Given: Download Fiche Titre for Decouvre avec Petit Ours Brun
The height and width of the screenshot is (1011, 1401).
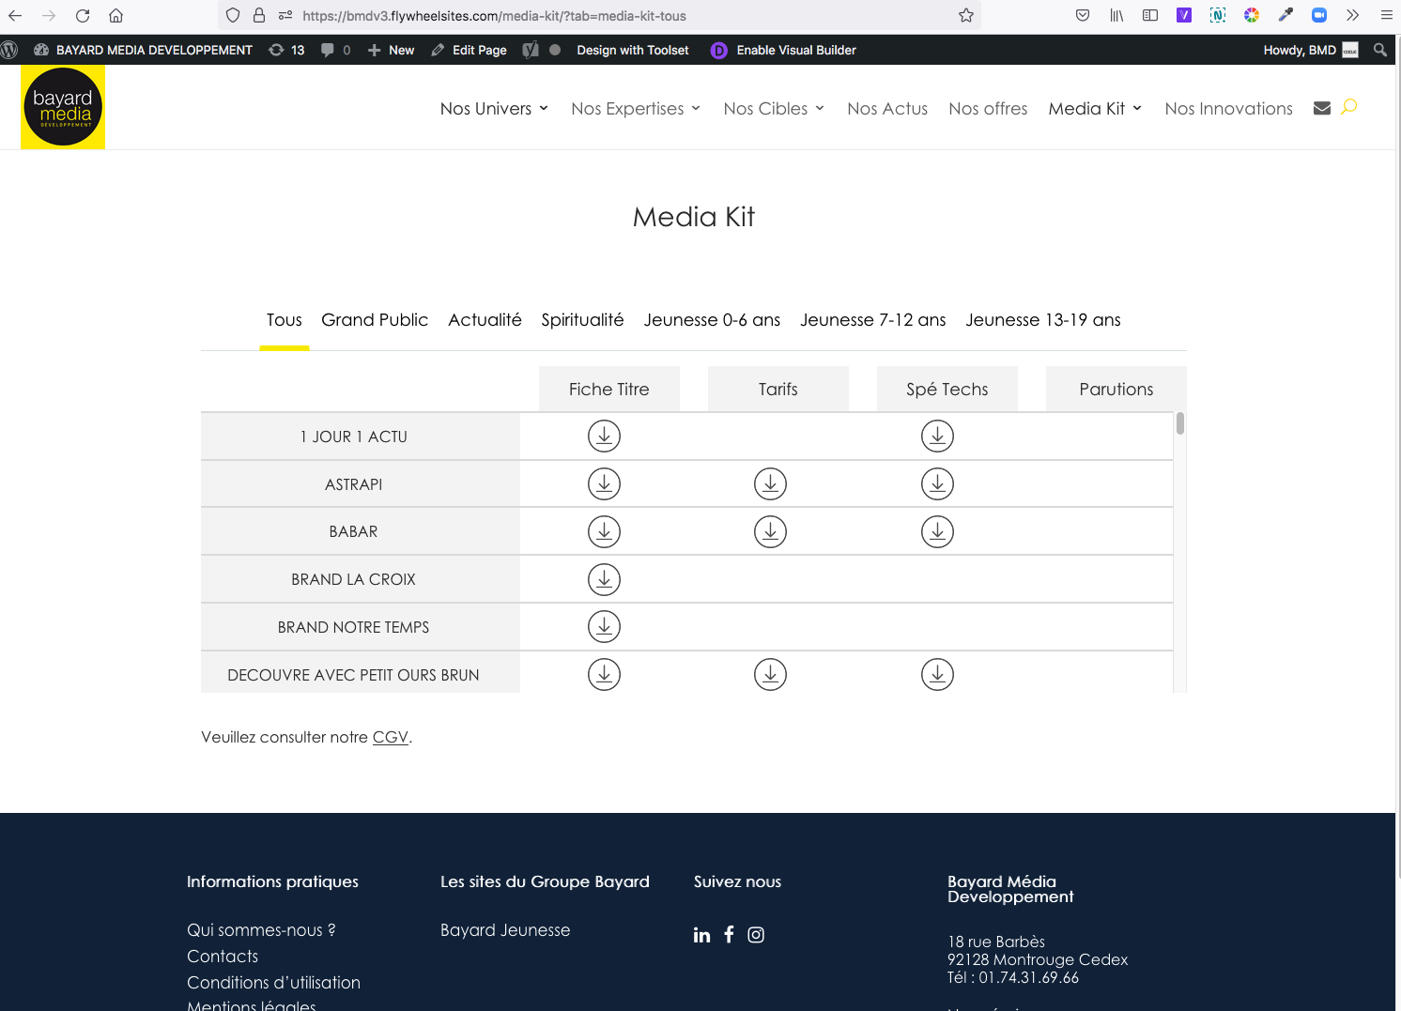Looking at the screenshot, I should (604, 674).
